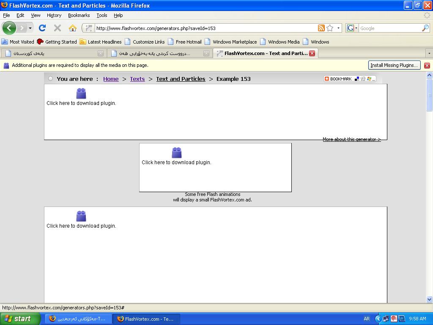Viewport: 433px width, 325px height.
Task: Go to the Home page icon
Action: coord(73,28)
